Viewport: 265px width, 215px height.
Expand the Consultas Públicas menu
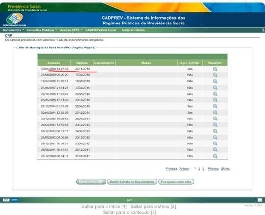coord(42,30)
